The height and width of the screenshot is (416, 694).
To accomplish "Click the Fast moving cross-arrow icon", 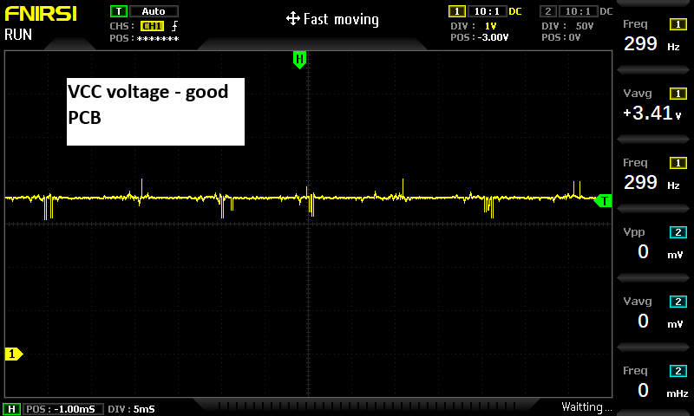I will [x=293, y=18].
